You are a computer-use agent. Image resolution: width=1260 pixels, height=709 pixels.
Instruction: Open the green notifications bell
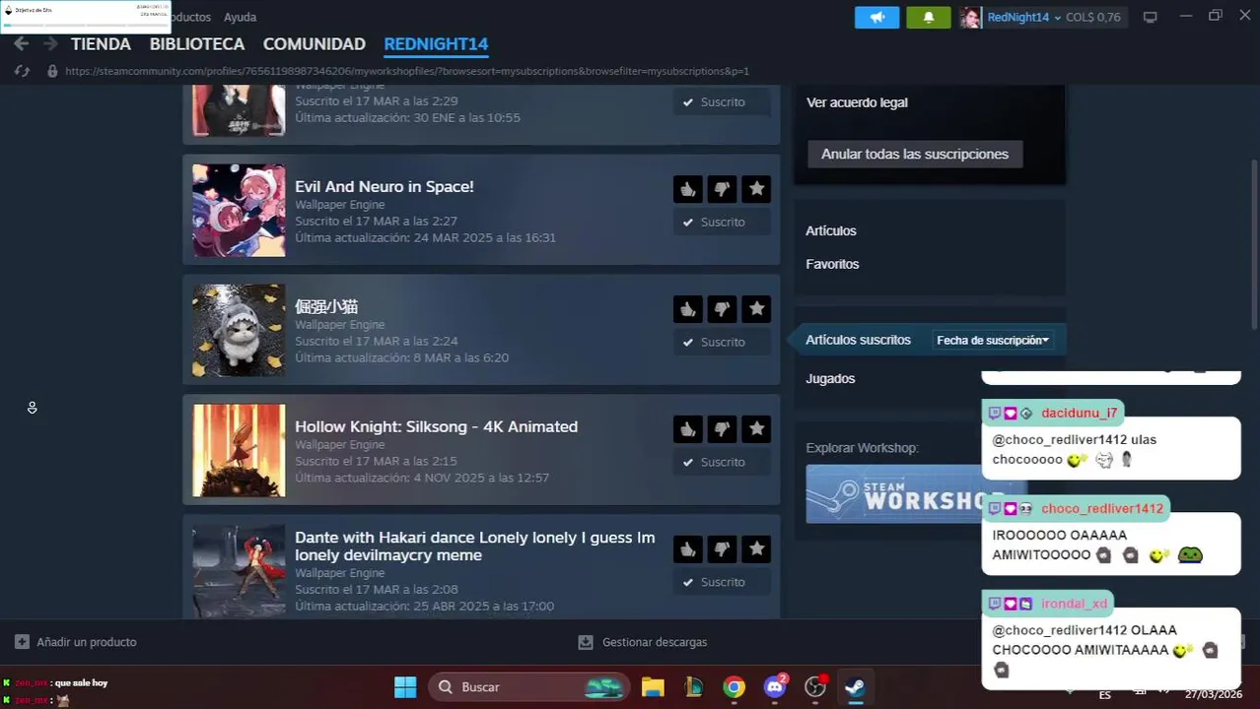[928, 17]
